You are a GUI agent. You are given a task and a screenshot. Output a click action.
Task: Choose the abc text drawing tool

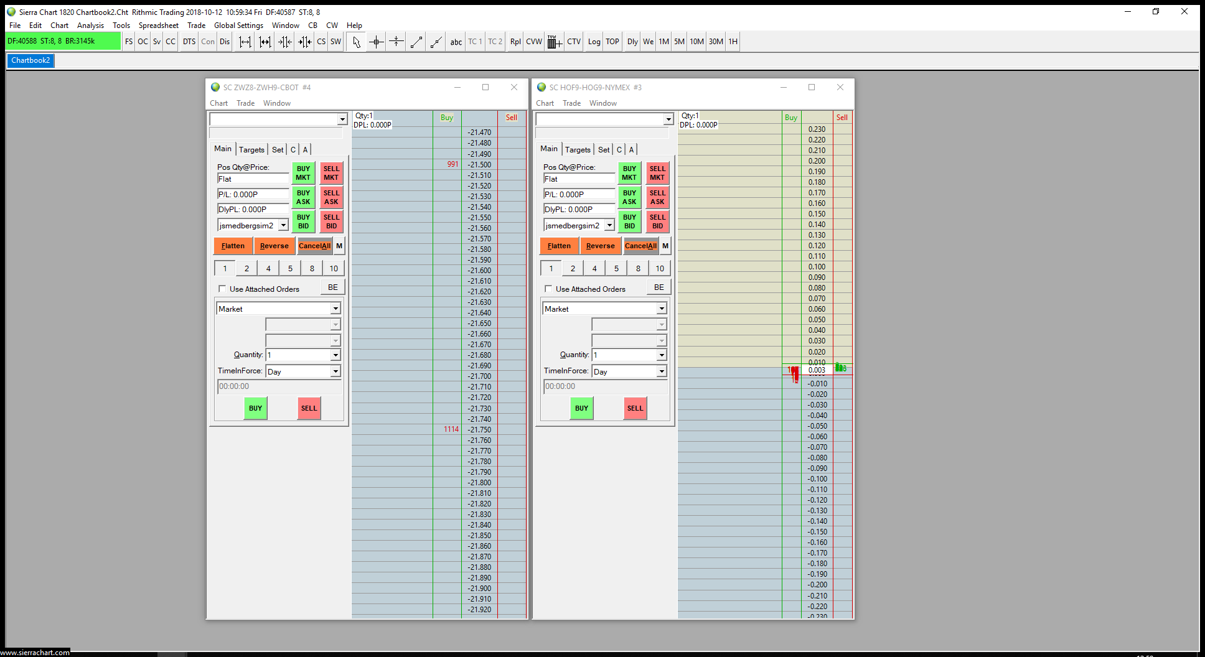pos(456,42)
